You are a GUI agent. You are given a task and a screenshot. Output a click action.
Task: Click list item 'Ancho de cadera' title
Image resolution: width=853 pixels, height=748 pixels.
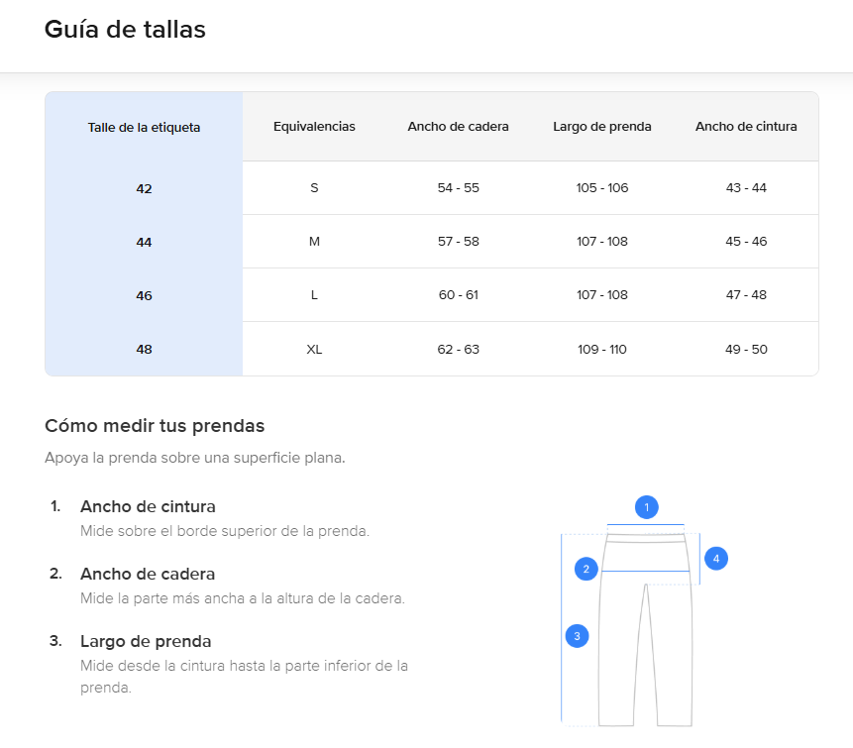[x=148, y=574]
